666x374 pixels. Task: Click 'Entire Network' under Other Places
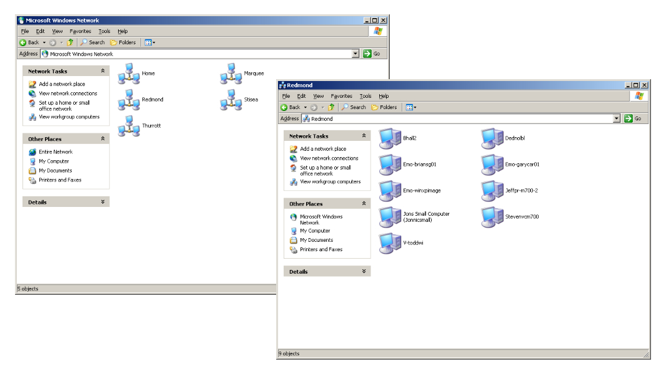[56, 152]
